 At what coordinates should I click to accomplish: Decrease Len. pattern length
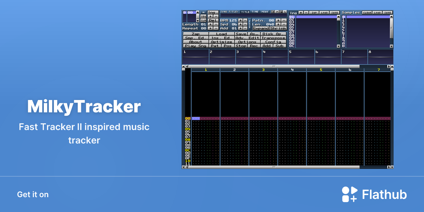tap(284, 24)
